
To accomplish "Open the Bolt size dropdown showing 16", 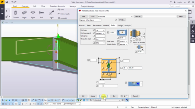I will click(100, 30).
